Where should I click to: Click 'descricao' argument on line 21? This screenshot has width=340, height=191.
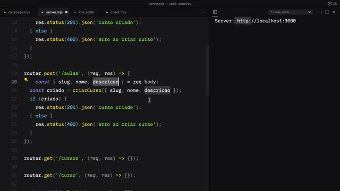(157, 90)
